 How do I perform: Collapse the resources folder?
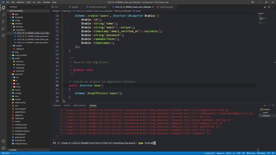click(19, 74)
